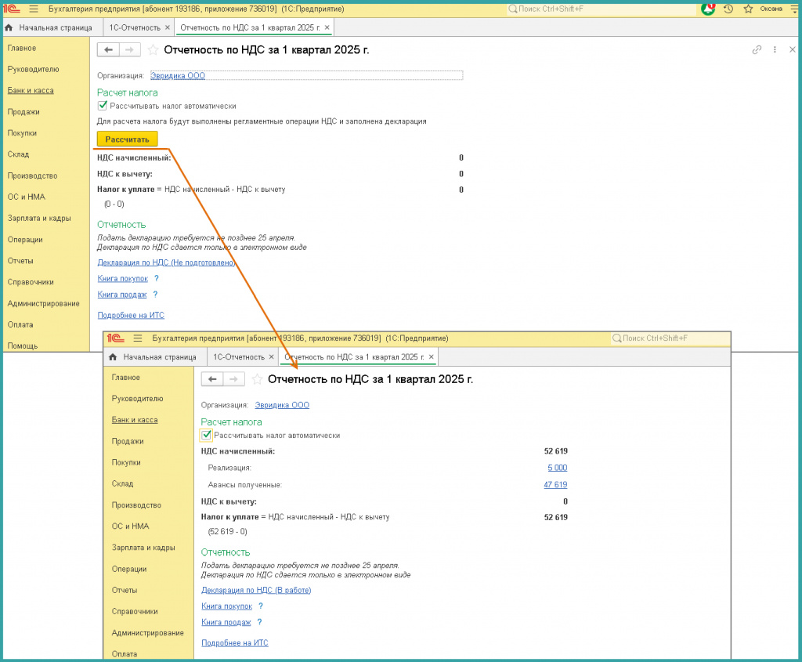Click help question mark beside upper Книга покупок
The height and width of the screenshot is (662, 802).
(157, 278)
